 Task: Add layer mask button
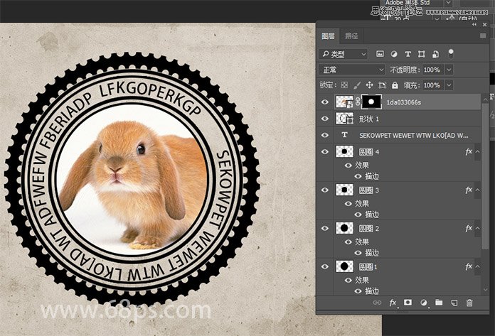pos(408,303)
